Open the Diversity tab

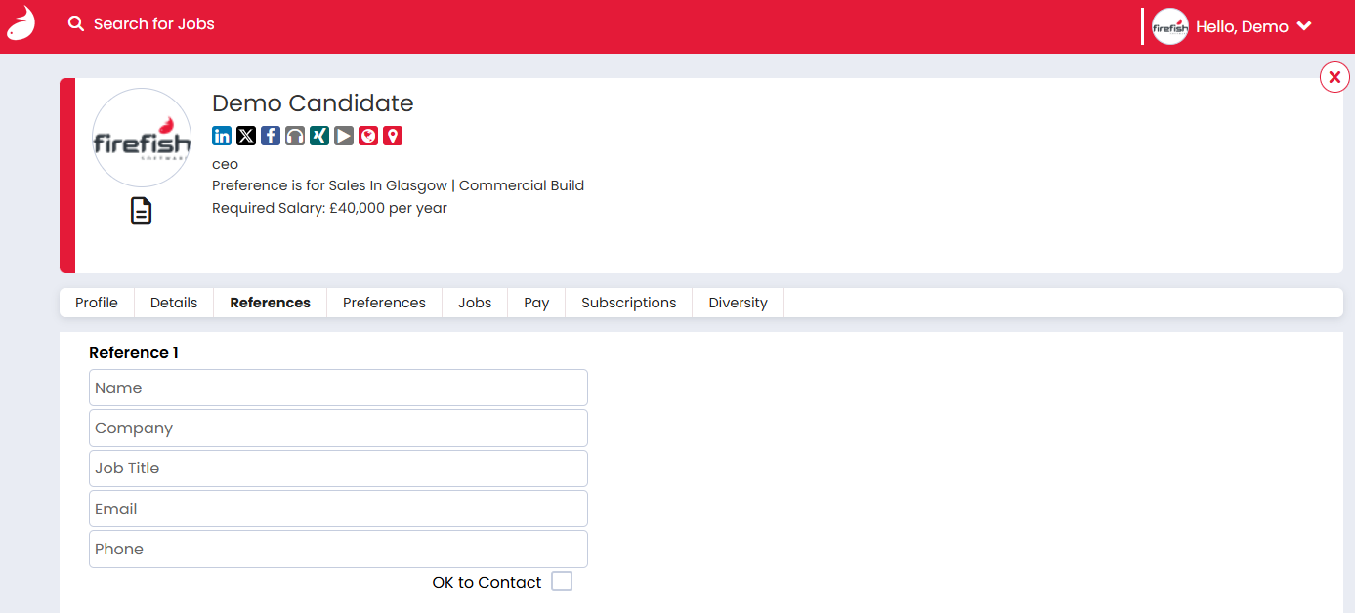[738, 303]
